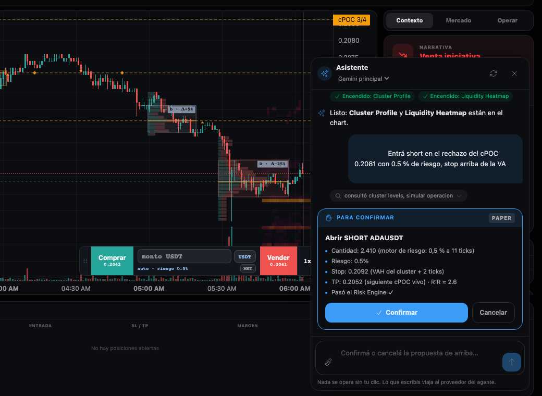Viewport: 542px width, 396px height.
Task: Click the Vender 0.2041 sell button
Action: click(278, 261)
